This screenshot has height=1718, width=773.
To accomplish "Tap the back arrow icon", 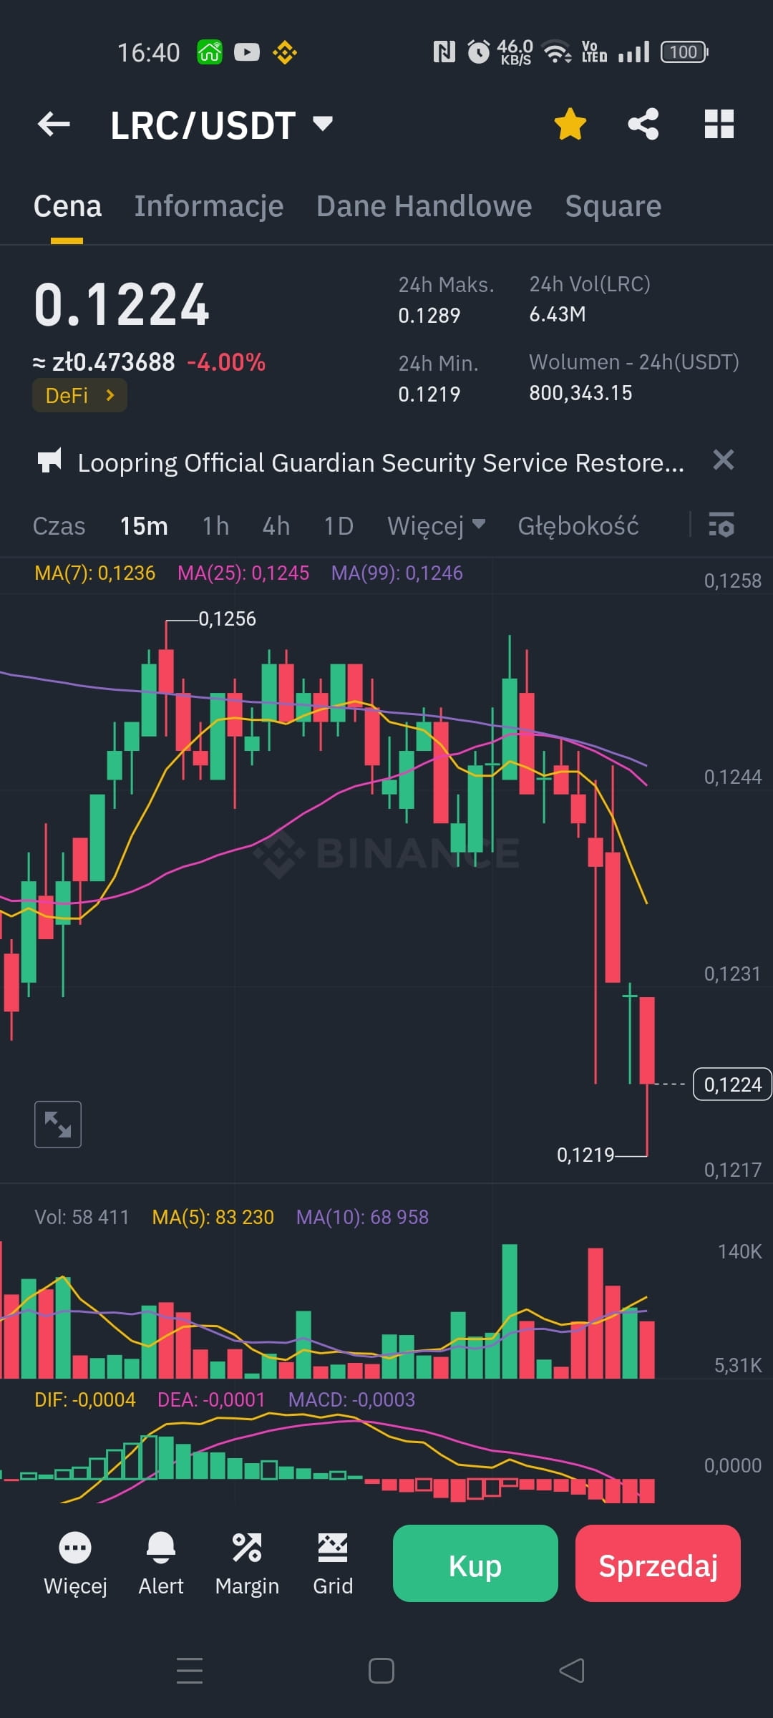I will 54,124.
